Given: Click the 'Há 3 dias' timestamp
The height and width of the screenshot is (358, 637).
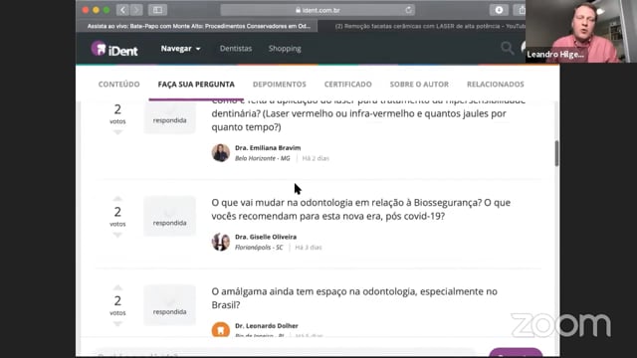Looking at the screenshot, I should click(309, 248).
